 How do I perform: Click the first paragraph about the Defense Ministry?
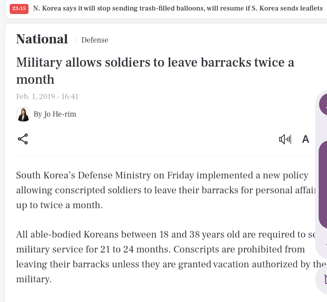pos(162,190)
